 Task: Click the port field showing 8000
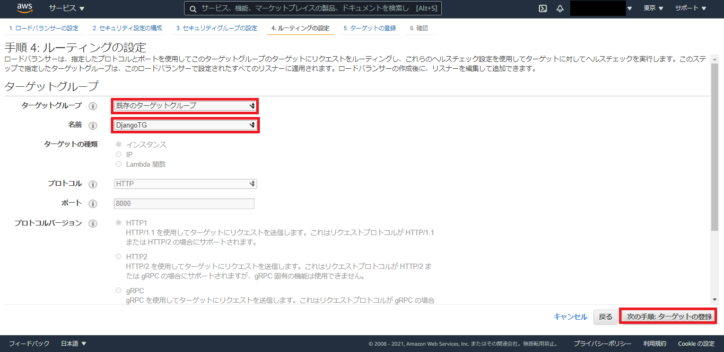click(184, 204)
